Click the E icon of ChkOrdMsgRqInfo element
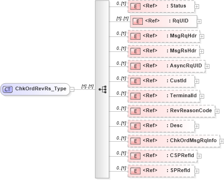Viewport: 224px width, 180px height. coord(135,141)
